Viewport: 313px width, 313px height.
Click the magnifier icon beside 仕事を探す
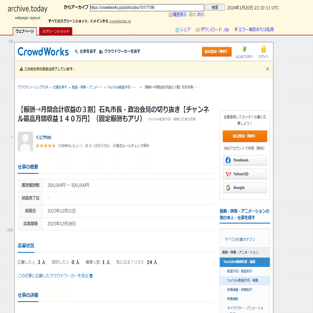click(76, 52)
